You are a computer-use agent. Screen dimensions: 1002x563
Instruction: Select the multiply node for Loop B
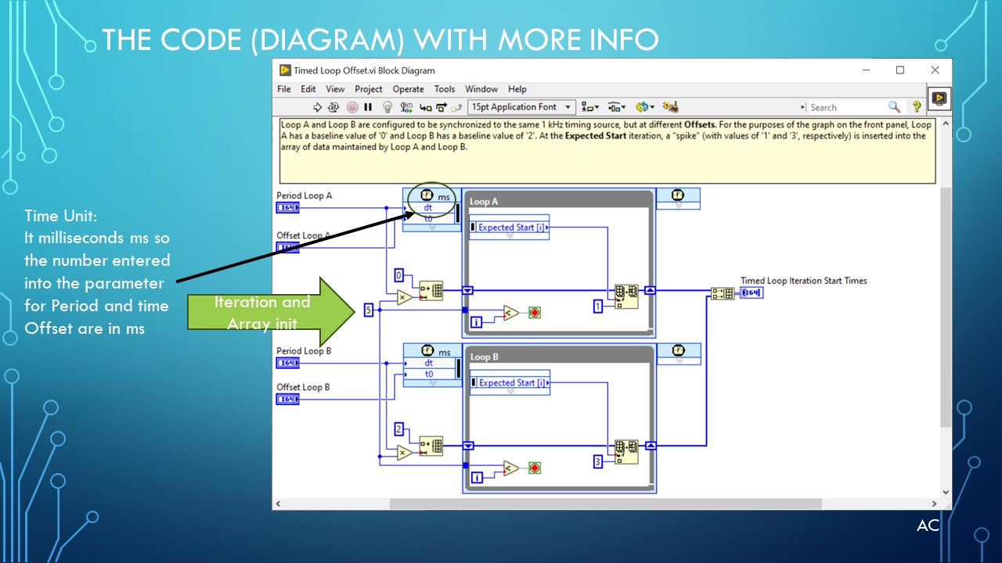pyautogui.click(x=404, y=453)
